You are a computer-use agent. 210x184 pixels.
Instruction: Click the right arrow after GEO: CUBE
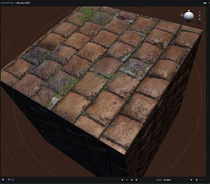tap(191, 180)
